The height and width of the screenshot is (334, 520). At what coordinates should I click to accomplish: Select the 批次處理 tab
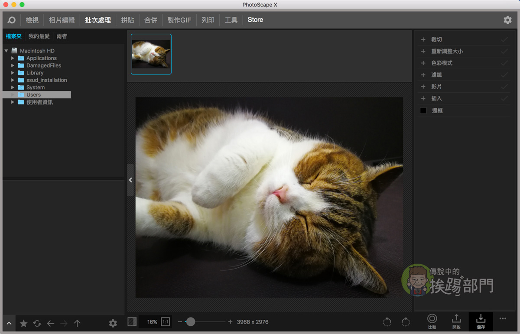click(x=98, y=20)
